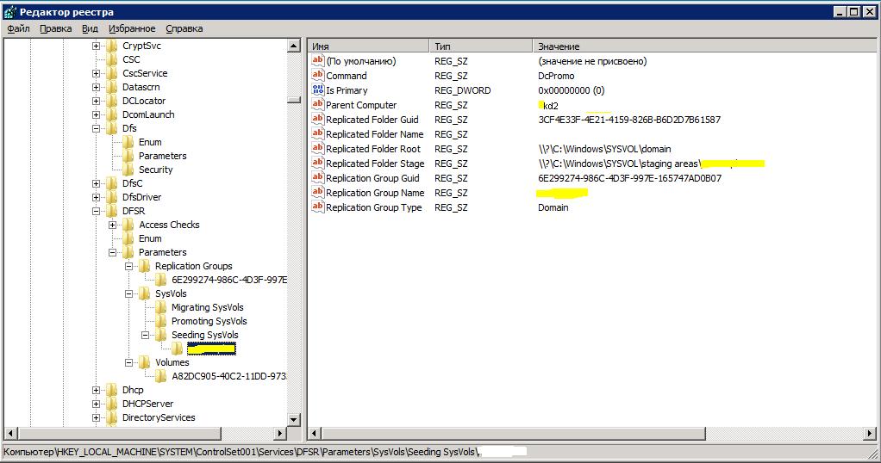Expand the DHCPServer key
Viewport: 881px width, 463px height.
(96, 404)
